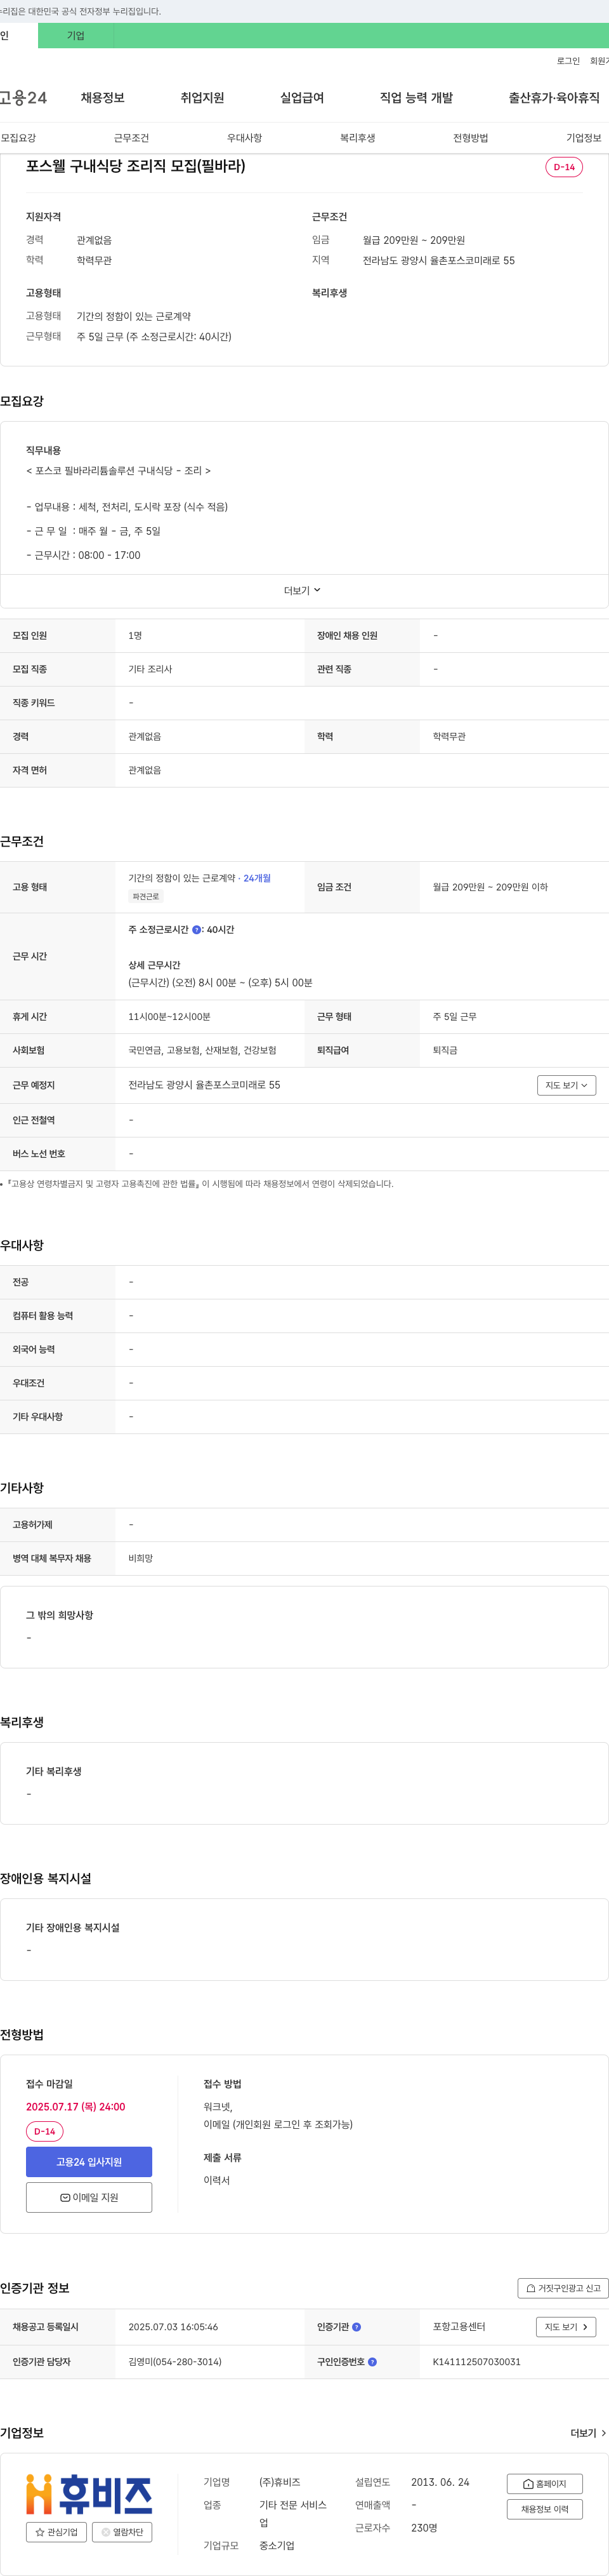Screen dimensions: 609x2576
Task: Click 근로자수 value 230명
Action: (x=424, y=2528)
